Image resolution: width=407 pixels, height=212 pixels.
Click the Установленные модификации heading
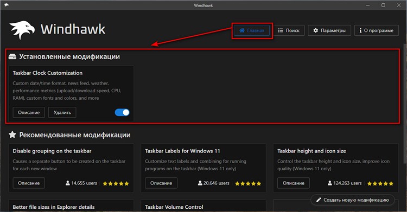(69, 56)
